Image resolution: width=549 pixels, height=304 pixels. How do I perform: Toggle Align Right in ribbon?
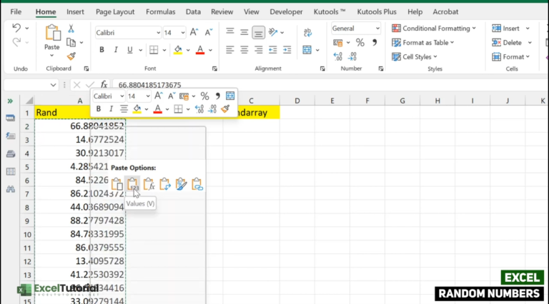point(258,50)
